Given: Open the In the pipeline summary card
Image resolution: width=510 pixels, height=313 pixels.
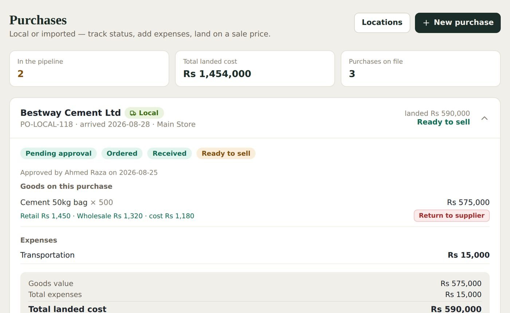Looking at the screenshot, I should point(89,68).
